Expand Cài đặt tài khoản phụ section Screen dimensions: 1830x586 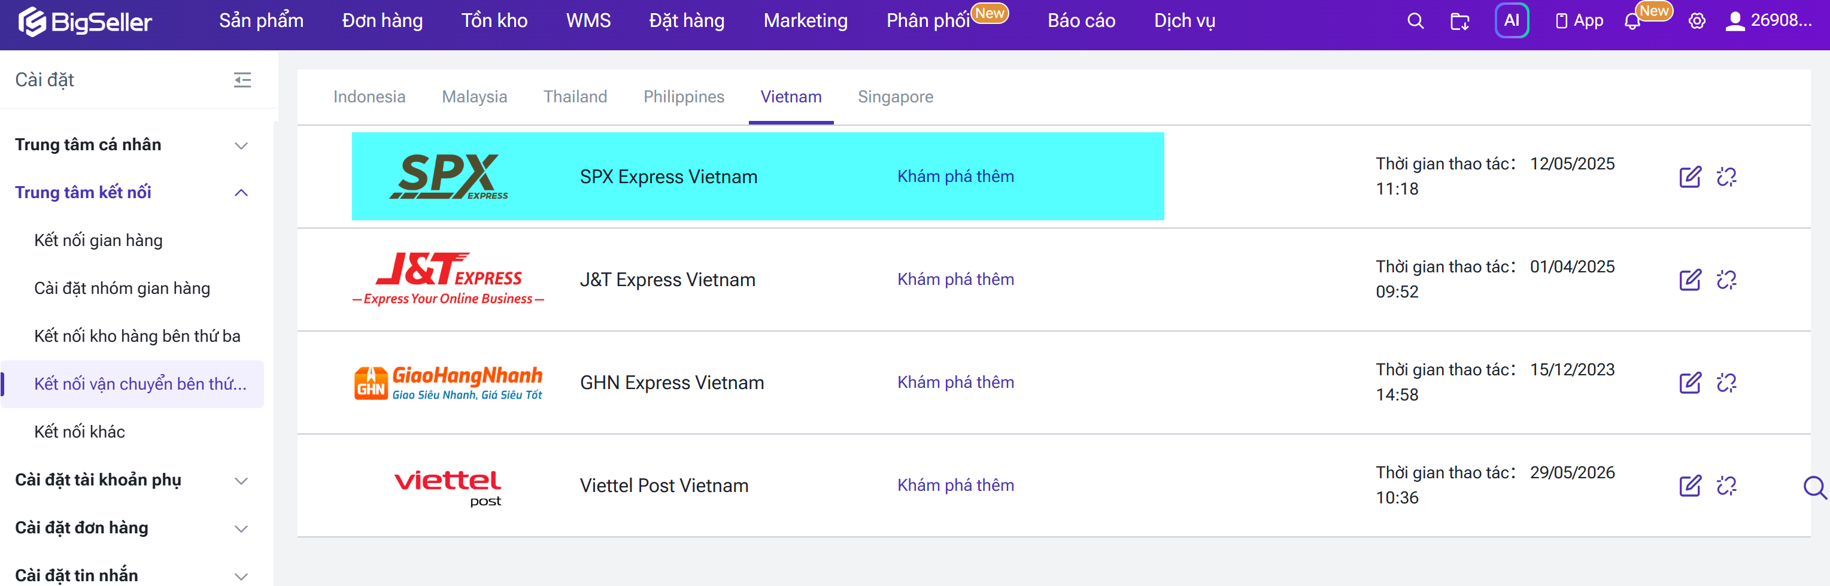pyautogui.click(x=132, y=480)
